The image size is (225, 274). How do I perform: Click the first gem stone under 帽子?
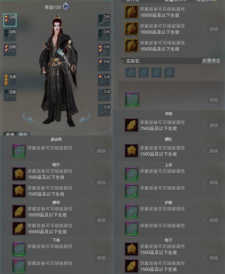pos(19,174)
